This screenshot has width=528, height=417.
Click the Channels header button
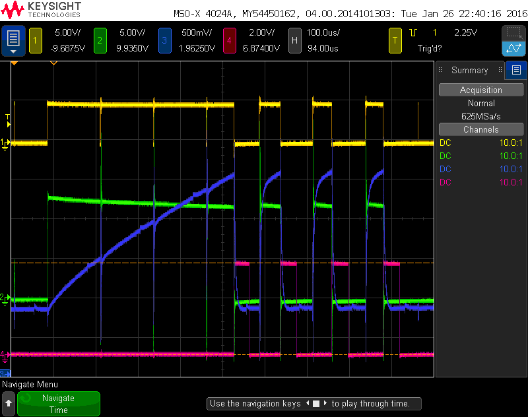480,130
